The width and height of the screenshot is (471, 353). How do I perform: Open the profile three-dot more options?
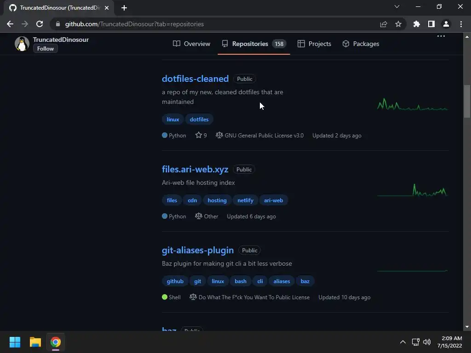point(441,36)
